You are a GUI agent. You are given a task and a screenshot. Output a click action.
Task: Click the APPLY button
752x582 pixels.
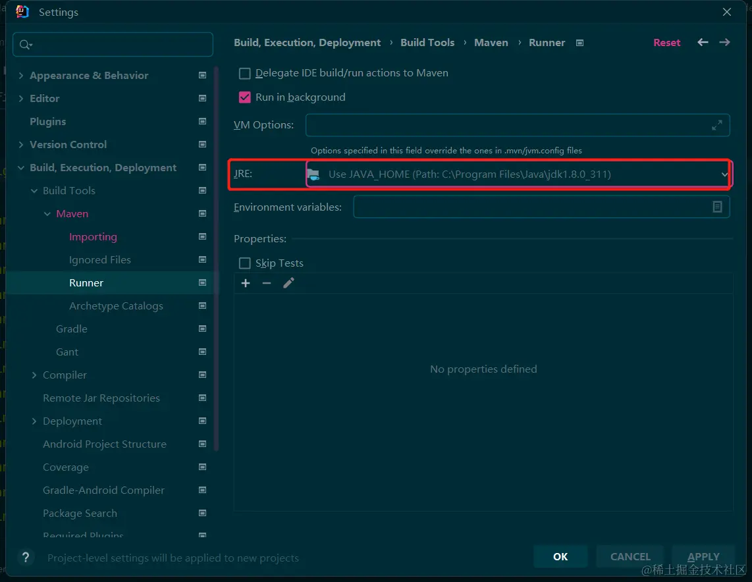tap(703, 556)
